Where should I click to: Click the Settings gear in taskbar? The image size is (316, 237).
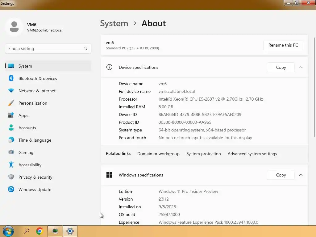click(70, 231)
